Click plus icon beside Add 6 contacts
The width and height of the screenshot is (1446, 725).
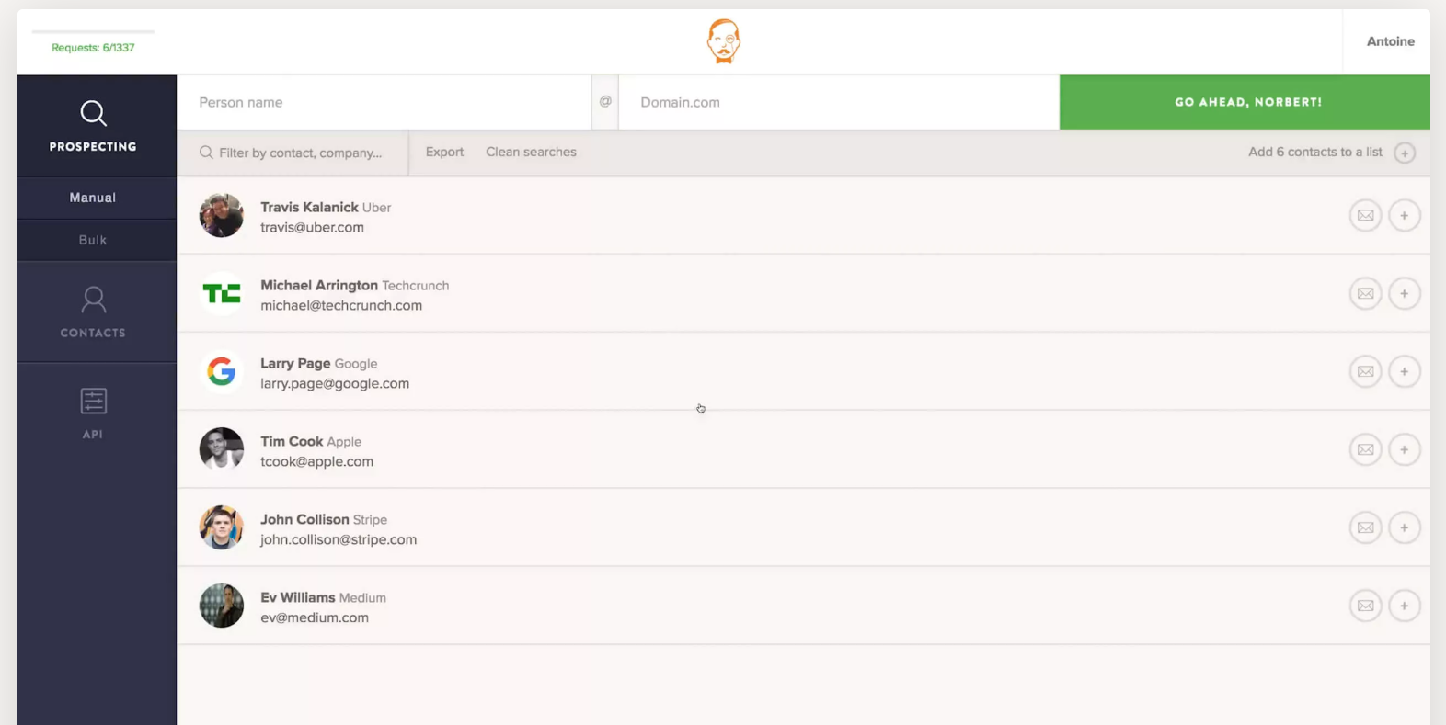point(1405,153)
